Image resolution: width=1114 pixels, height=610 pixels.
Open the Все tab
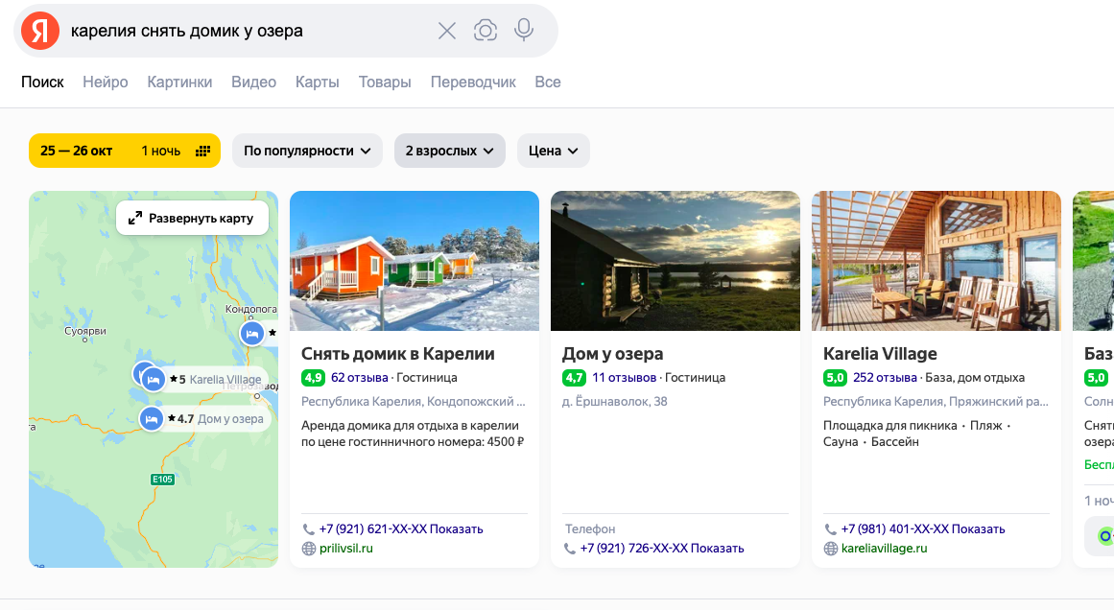[548, 82]
